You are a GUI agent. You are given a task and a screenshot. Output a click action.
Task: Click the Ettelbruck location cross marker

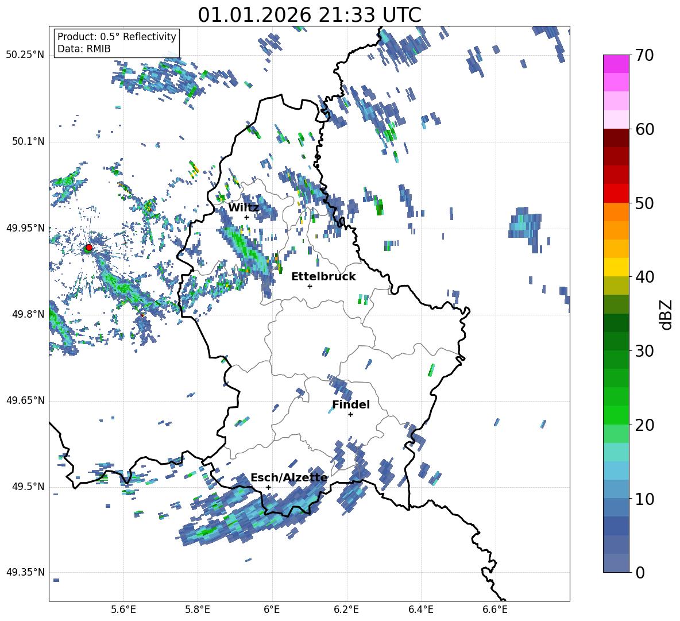click(x=310, y=286)
